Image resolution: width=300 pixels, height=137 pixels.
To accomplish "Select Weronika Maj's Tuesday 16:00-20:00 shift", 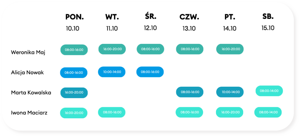I will pyautogui.click(x=112, y=49).
